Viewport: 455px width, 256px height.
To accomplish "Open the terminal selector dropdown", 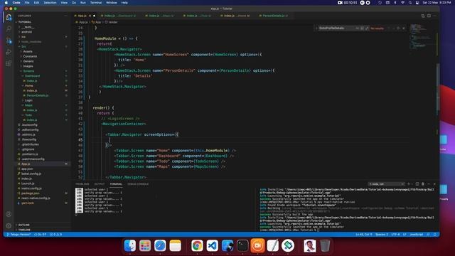I will (x=386, y=184).
